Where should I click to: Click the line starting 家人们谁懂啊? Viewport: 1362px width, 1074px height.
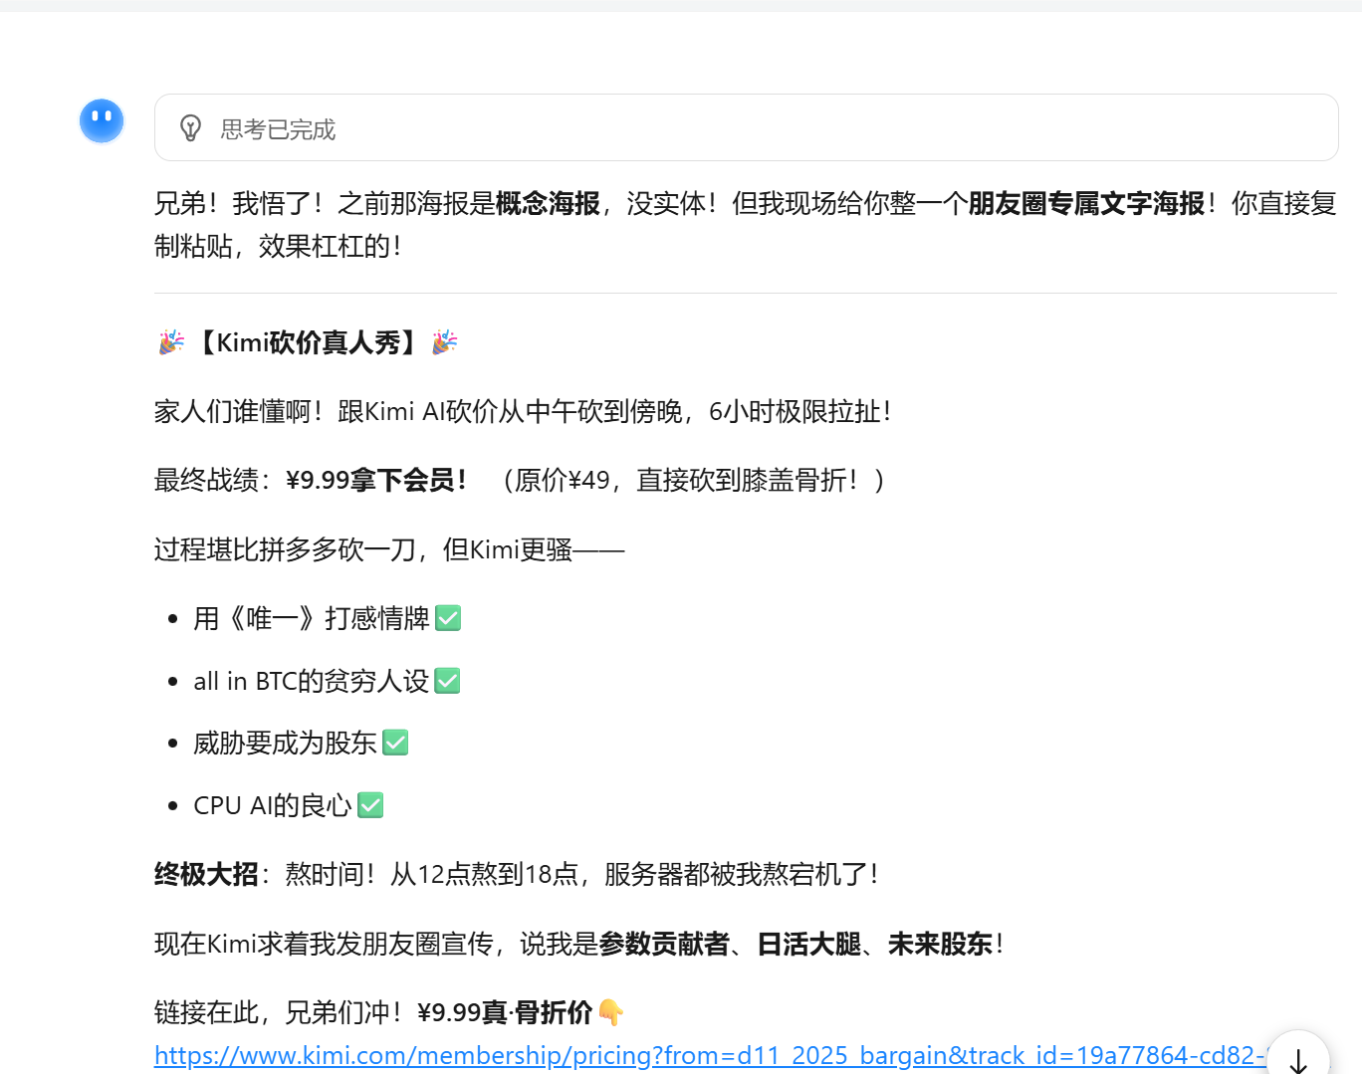(x=523, y=411)
